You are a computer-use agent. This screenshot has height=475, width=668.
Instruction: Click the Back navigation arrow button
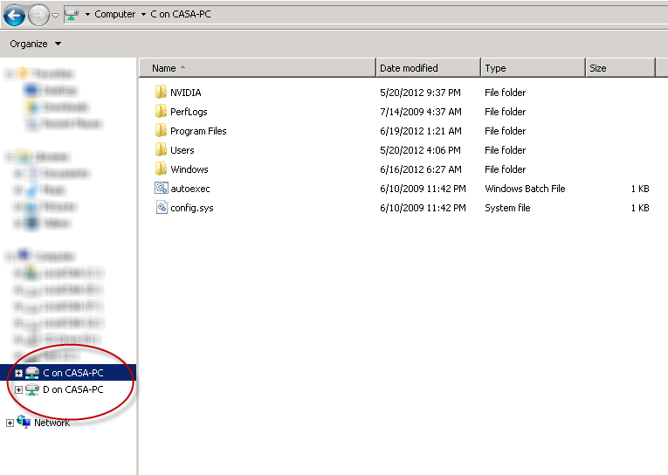[14, 15]
